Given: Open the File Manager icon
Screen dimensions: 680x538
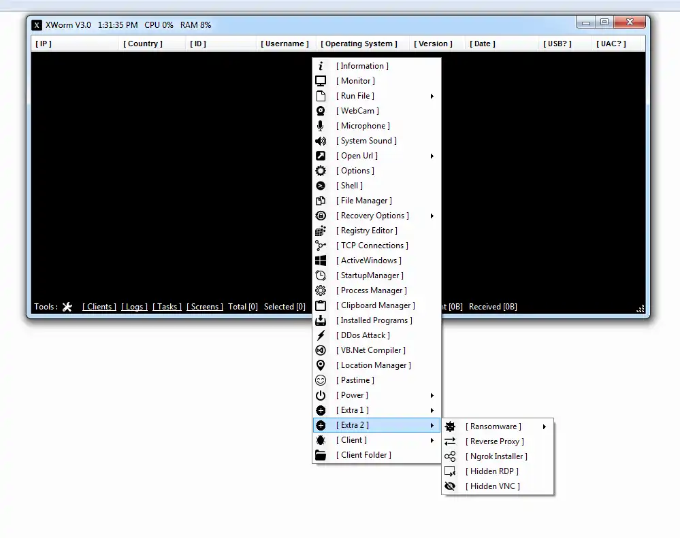Looking at the screenshot, I should (321, 201).
